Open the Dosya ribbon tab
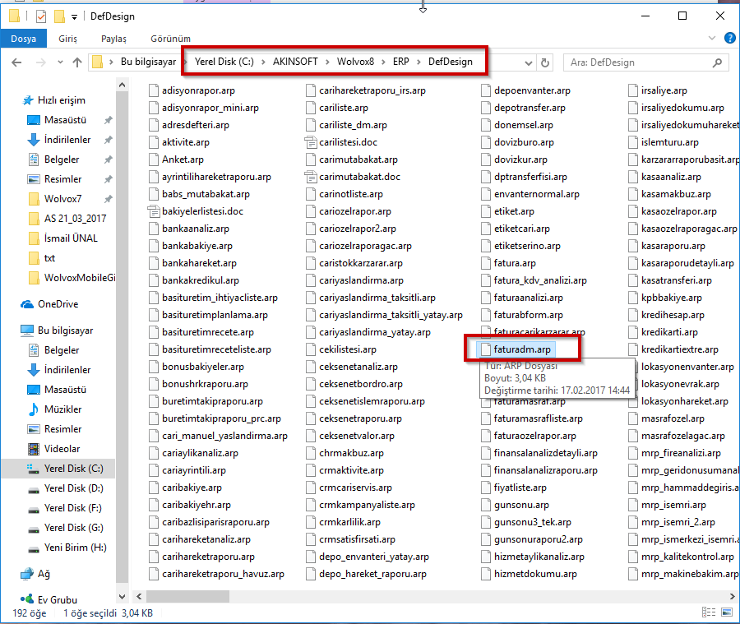Viewport: 740px width, 624px height. tap(23, 39)
